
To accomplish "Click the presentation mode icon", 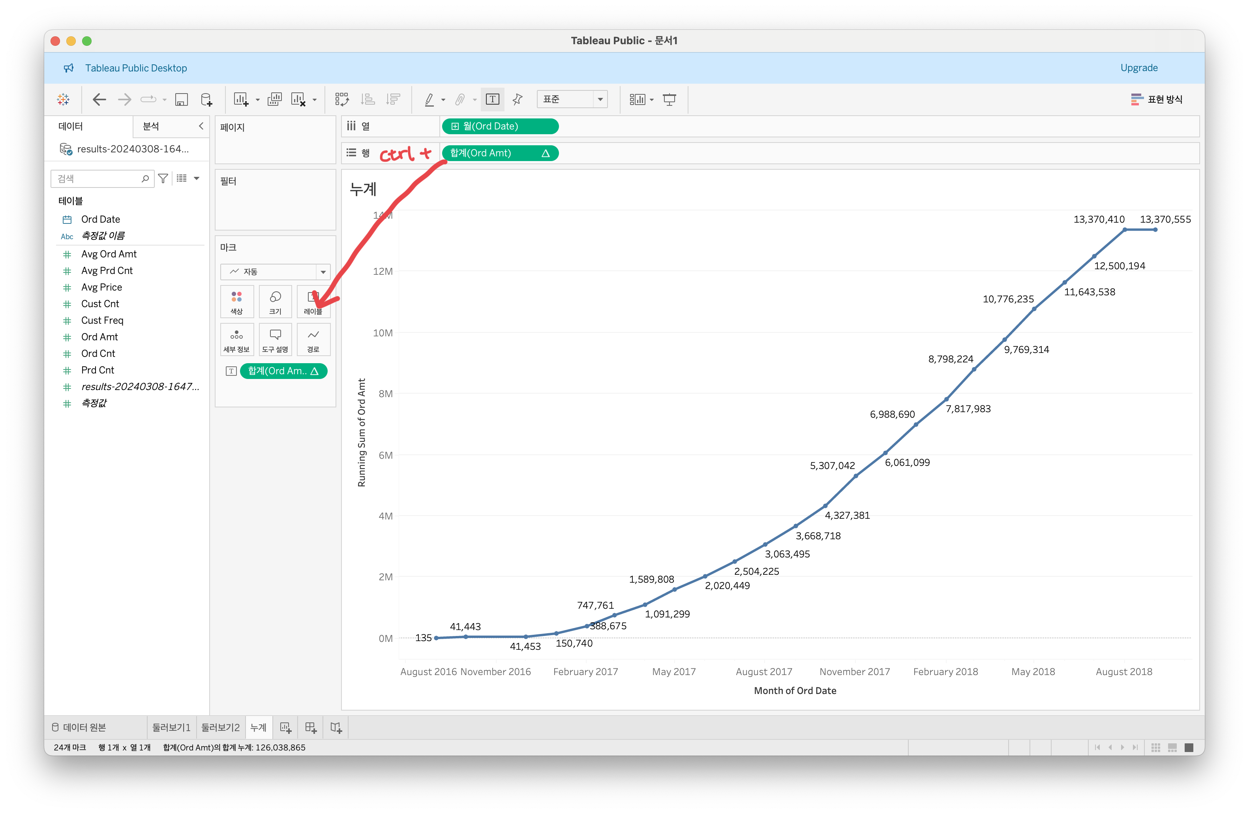I will click(669, 100).
